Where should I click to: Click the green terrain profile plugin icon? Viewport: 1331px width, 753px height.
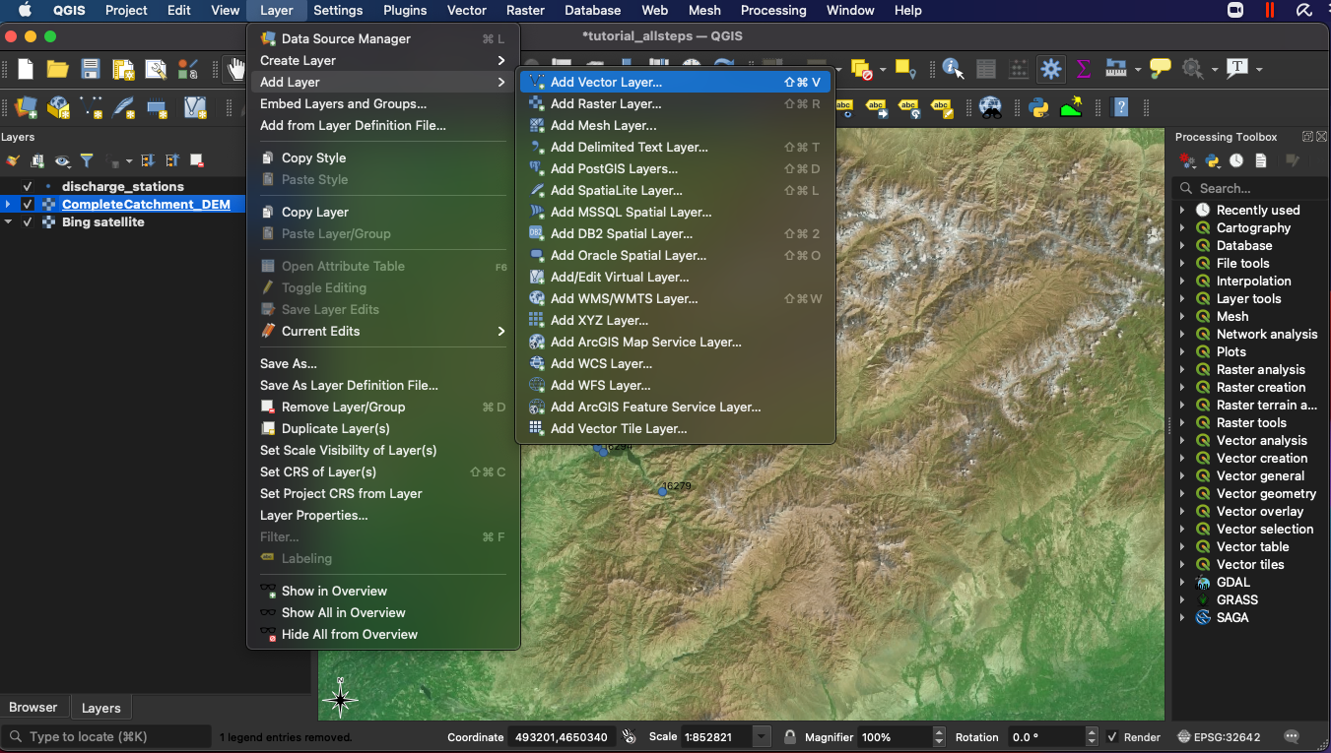[1072, 107]
